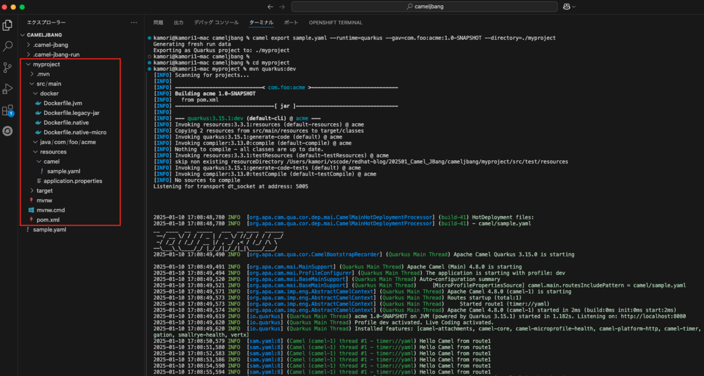This screenshot has width=704, height=376.
Task: Open the Explorer view in the activity bar
Action: pyautogui.click(x=8, y=25)
